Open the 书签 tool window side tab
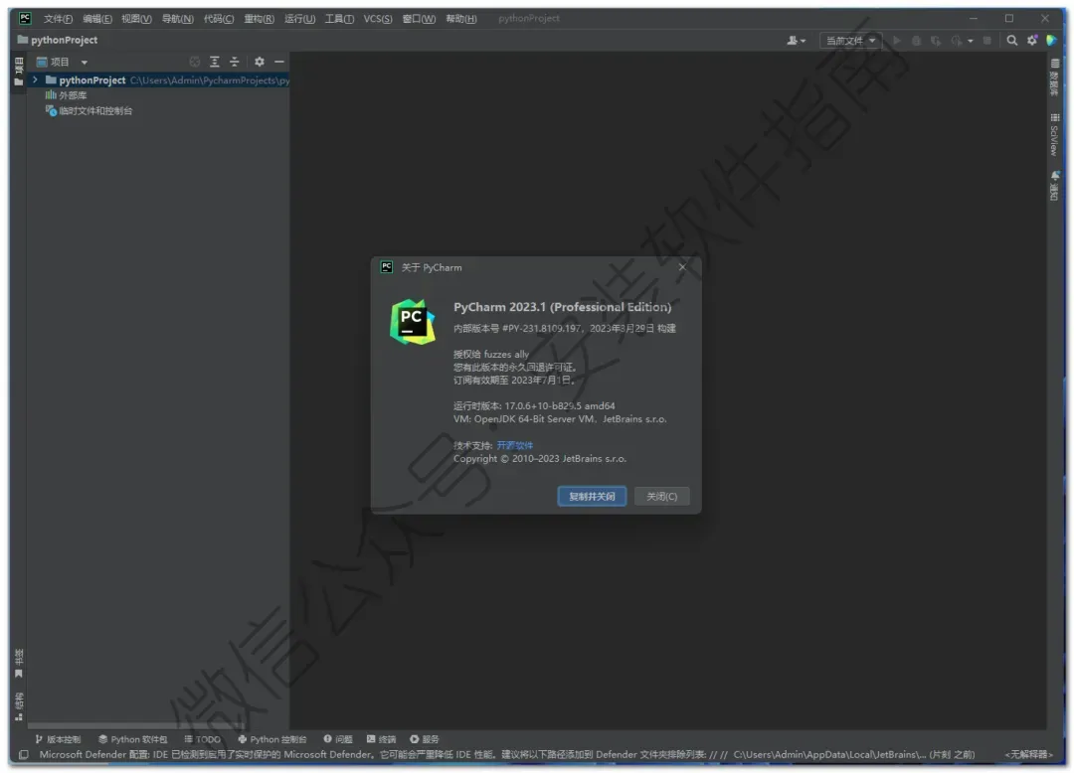This screenshot has height=773, width=1074. click(x=19, y=664)
